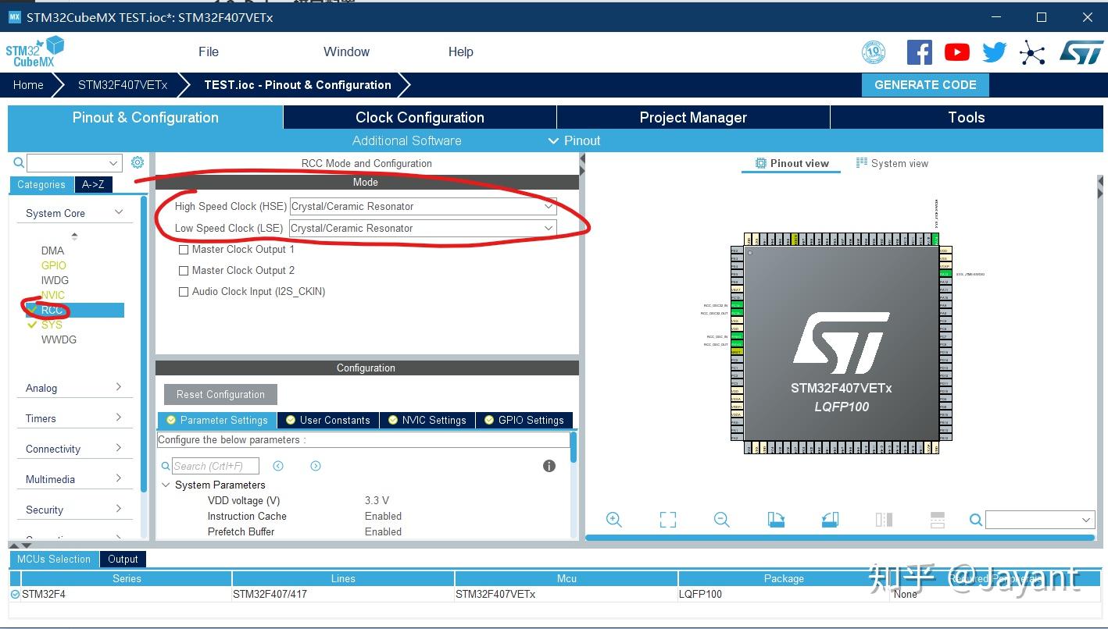Click the Reset Configuration button
The width and height of the screenshot is (1108, 629).
pyautogui.click(x=219, y=394)
